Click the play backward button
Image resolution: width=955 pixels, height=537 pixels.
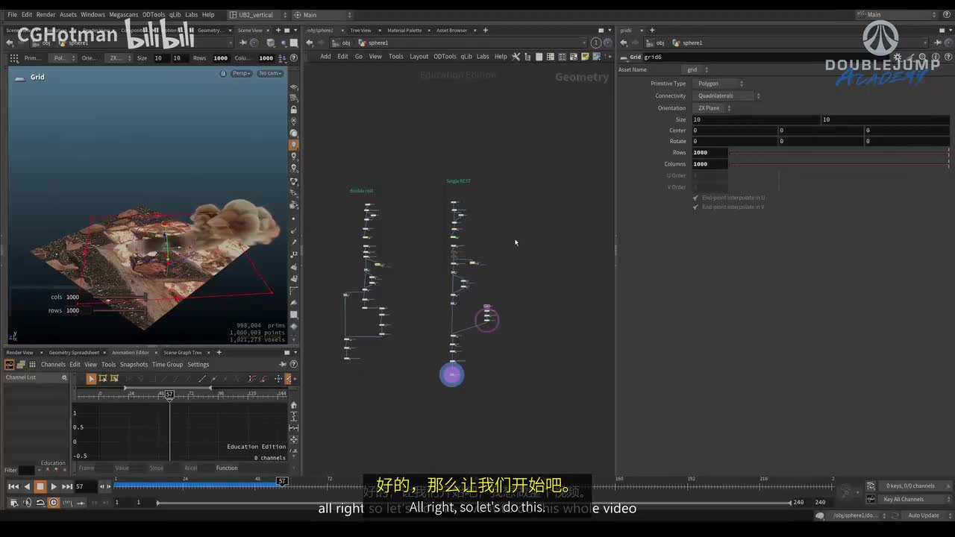click(27, 486)
